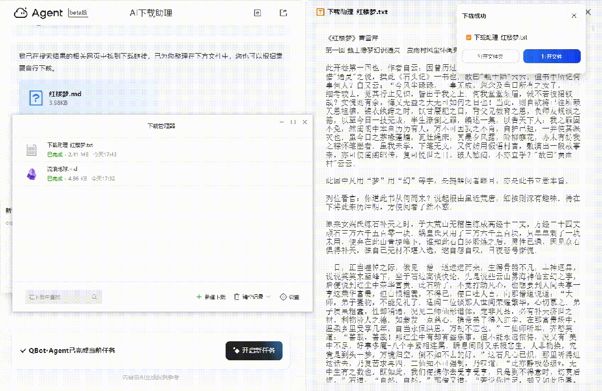Click the share/export icon in Agent header
The width and height of the screenshot is (602, 391).
283,13
